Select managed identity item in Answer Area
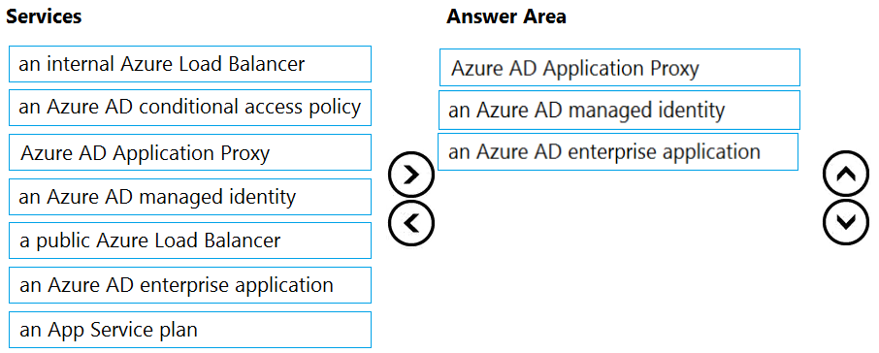 click(619, 110)
